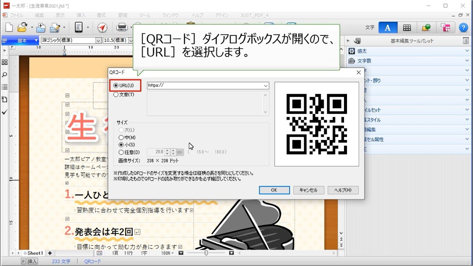
Task: Open the 表示 menu
Action: (60, 15)
